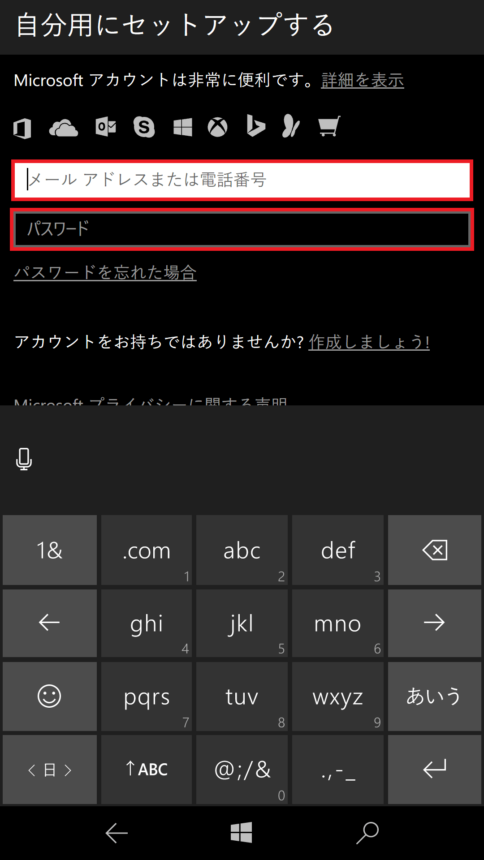Open the emoji smiley keyboard
The width and height of the screenshot is (484, 860).
[x=49, y=696]
